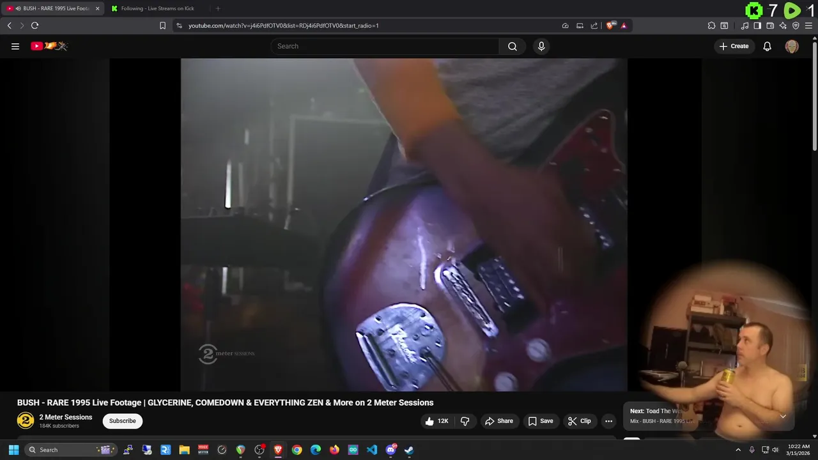Open more actions three-dot menu

pos(608,421)
